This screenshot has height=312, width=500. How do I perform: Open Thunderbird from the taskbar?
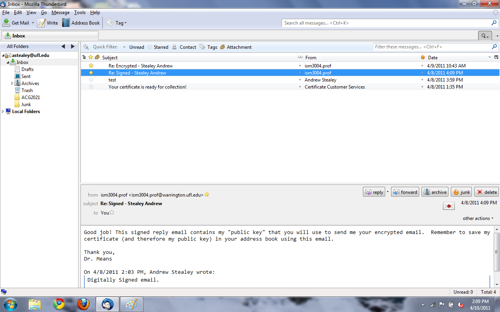(107, 304)
